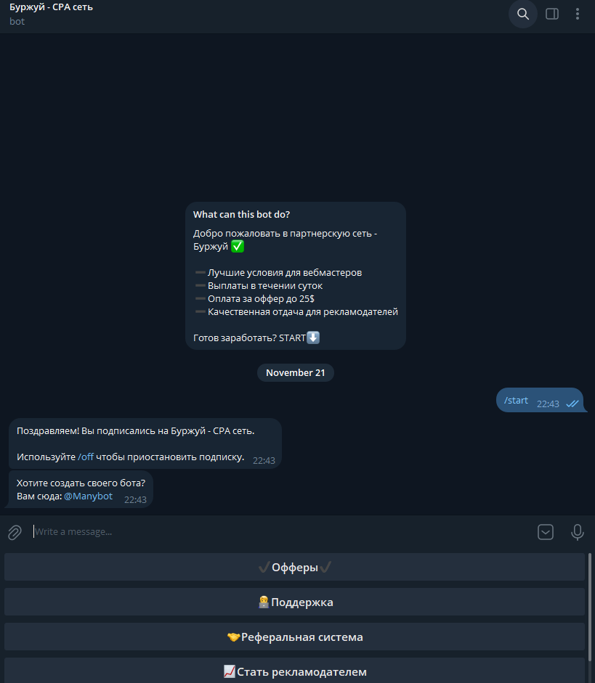The height and width of the screenshot is (683, 595).
Task: Open the three-dot more options menu
Action: point(577,14)
